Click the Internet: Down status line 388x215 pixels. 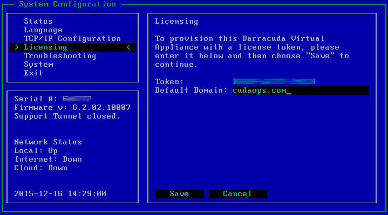pyautogui.click(x=48, y=159)
